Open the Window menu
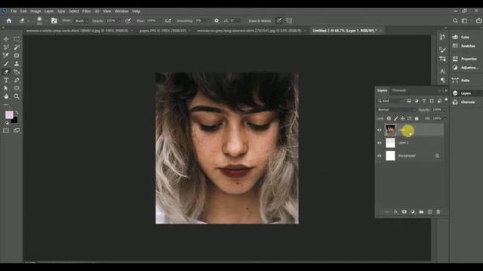 click(x=122, y=11)
